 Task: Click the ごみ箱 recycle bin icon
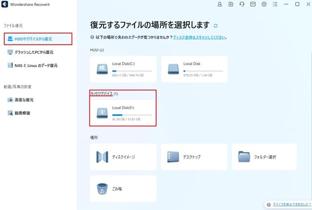pos(102,189)
